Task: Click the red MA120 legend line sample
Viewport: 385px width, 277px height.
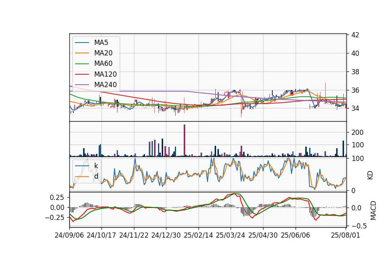Action: tap(82, 75)
